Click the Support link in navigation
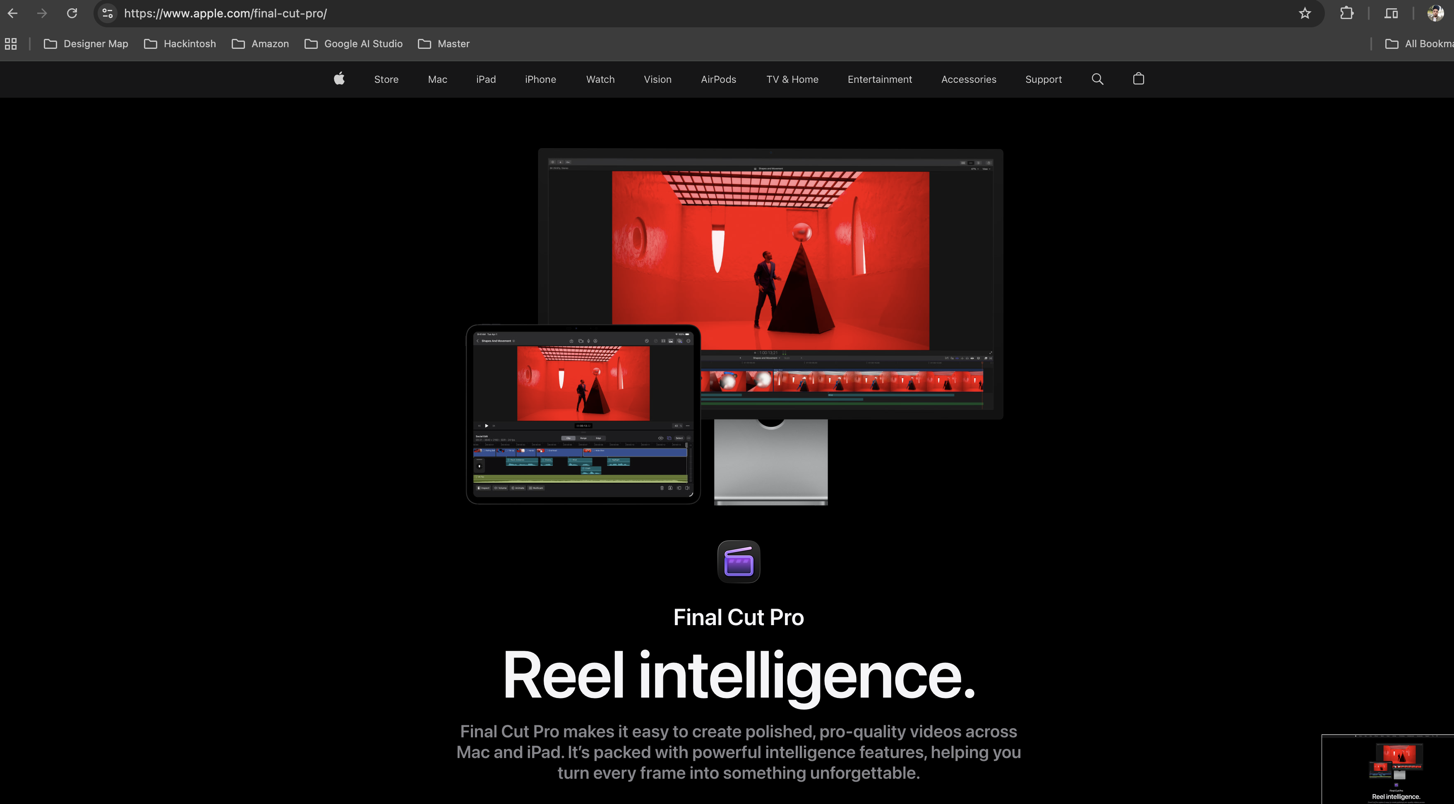 1043,79
